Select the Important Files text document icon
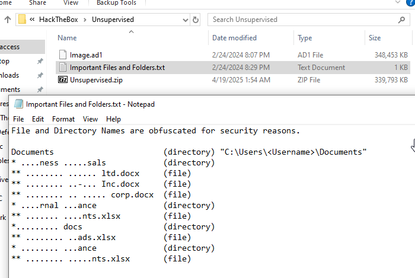Image resolution: width=415 pixels, height=278 pixels. tap(62, 68)
